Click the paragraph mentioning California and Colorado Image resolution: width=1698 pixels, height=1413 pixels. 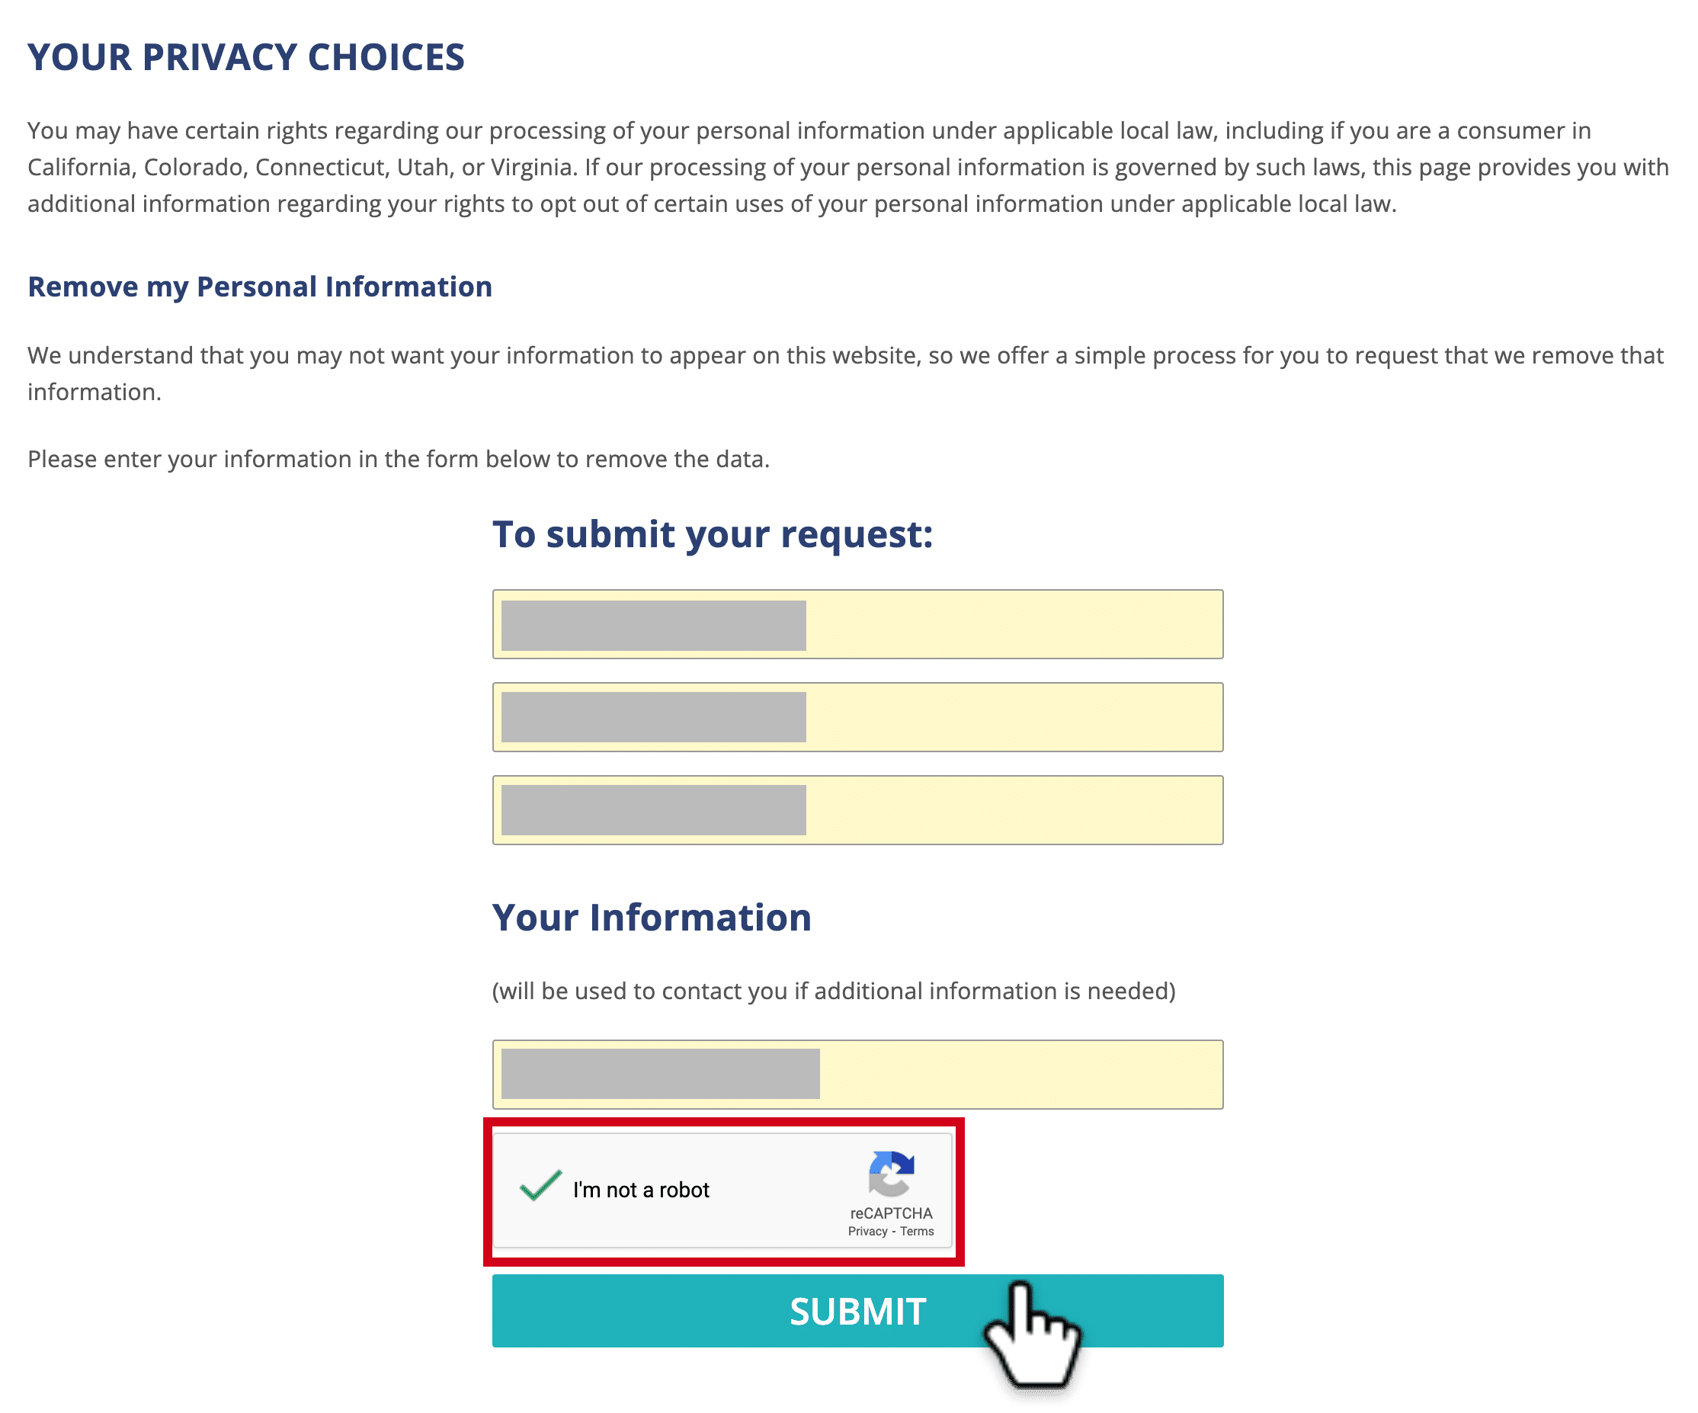[848, 167]
